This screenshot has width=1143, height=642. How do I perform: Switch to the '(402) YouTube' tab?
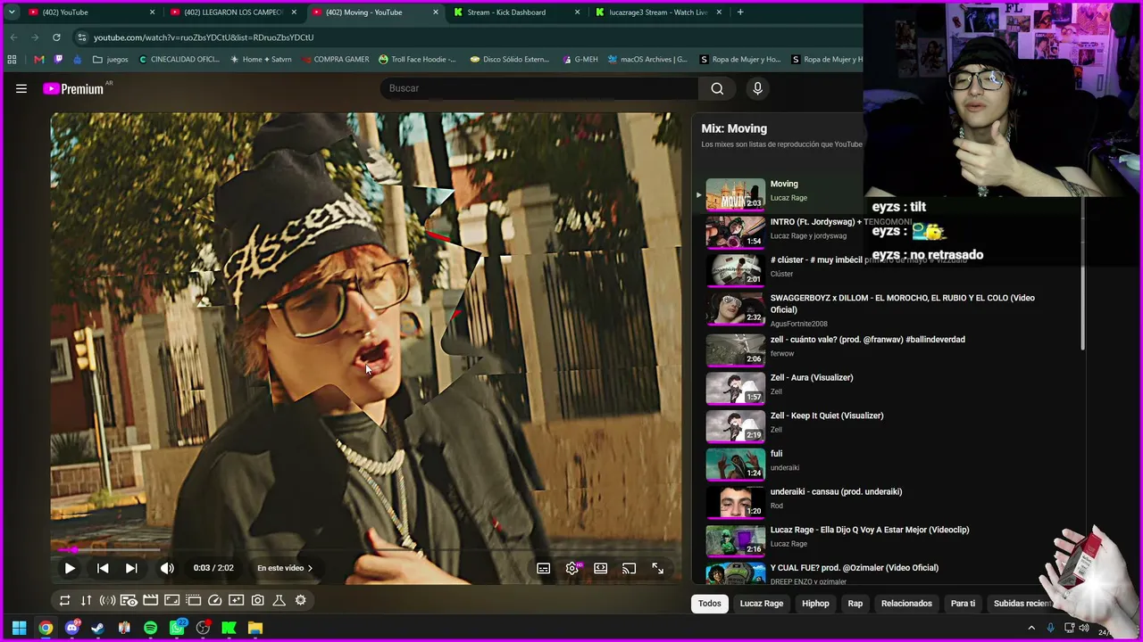click(91, 12)
